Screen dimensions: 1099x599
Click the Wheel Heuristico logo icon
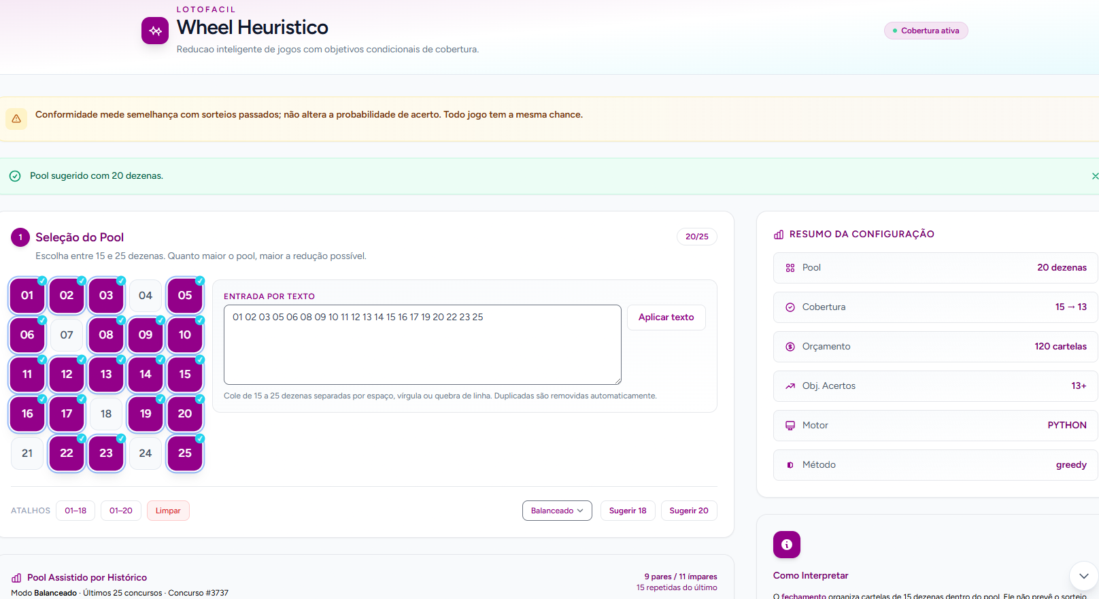pyautogui.click(x=155, y=31)
